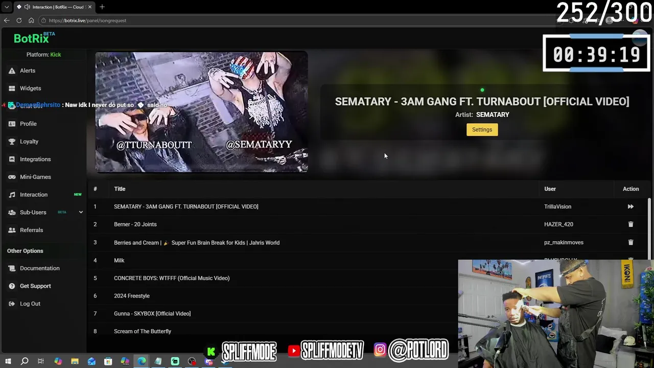Open Microsoft Store from taskbar

tap(108, 361)
